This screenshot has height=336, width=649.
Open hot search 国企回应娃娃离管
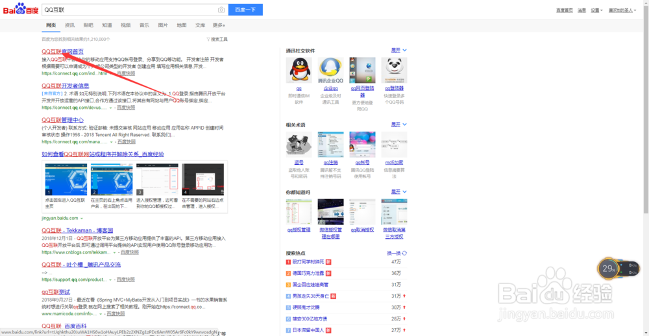click(310, 285)
